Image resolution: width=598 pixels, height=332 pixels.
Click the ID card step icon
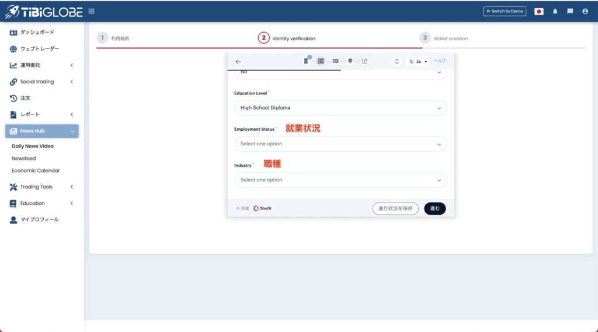click(336, 61)
